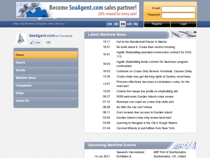Click the 18:11 news timestamp
Viewport: 210px width, 158px height.
(106, 42)
